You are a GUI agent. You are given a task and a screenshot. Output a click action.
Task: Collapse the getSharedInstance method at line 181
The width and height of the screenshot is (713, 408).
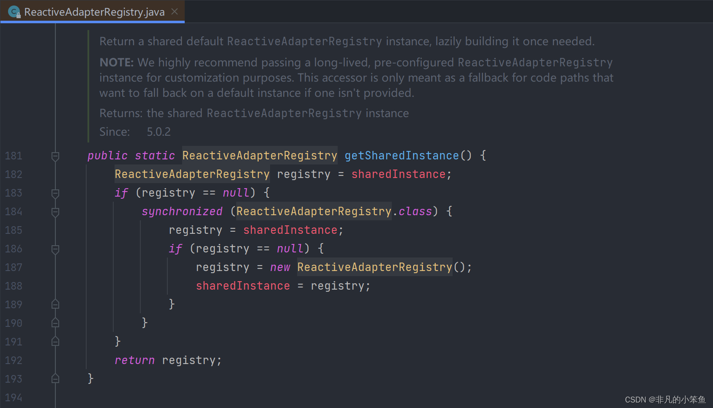click(55, 156)
